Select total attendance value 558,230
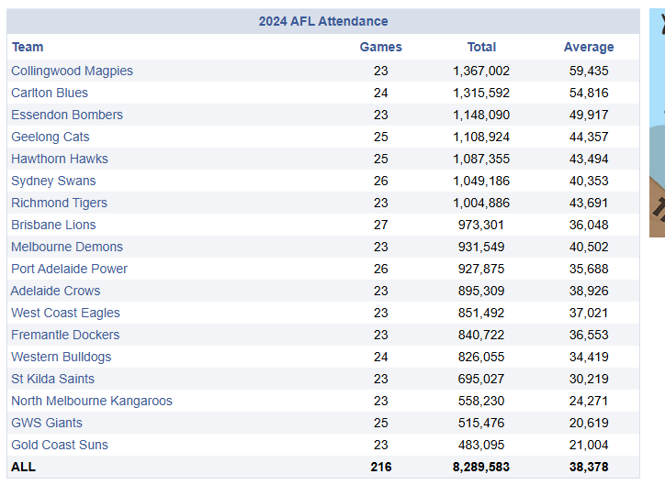This screenshot has width=665, height=485. coord(481,401)
